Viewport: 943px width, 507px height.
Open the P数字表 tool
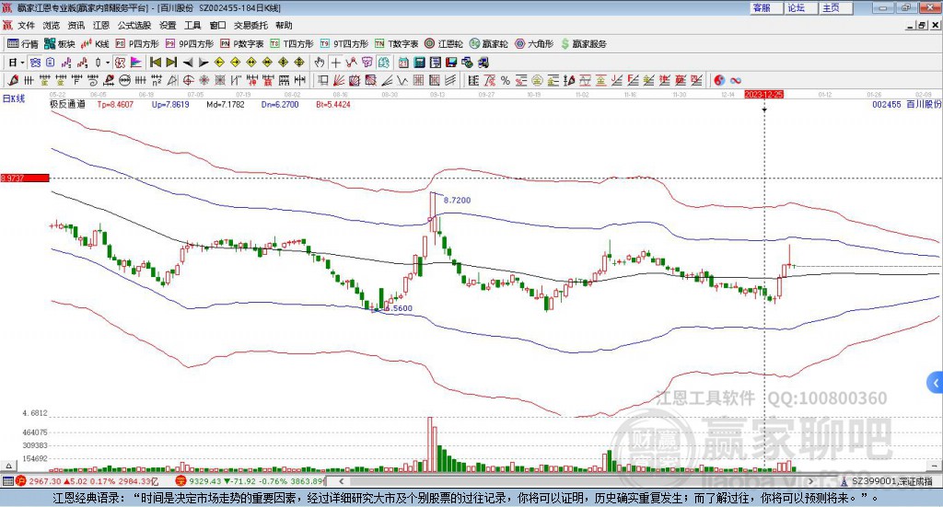[241, 44]
